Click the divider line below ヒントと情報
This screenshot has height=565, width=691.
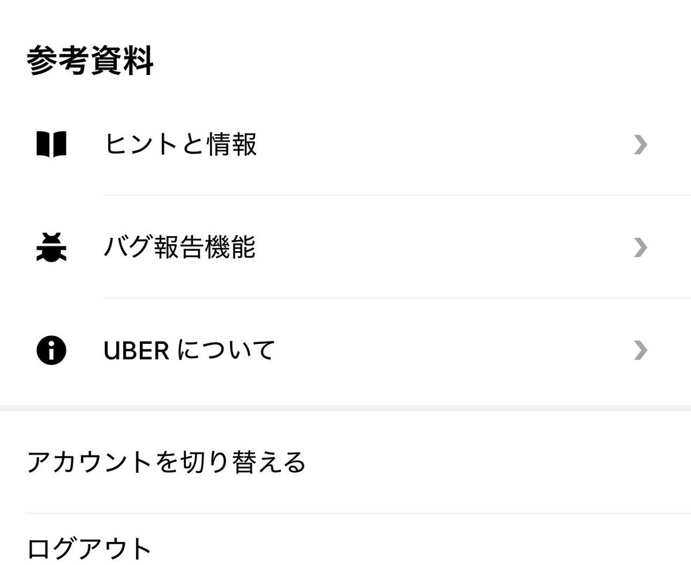396,195
